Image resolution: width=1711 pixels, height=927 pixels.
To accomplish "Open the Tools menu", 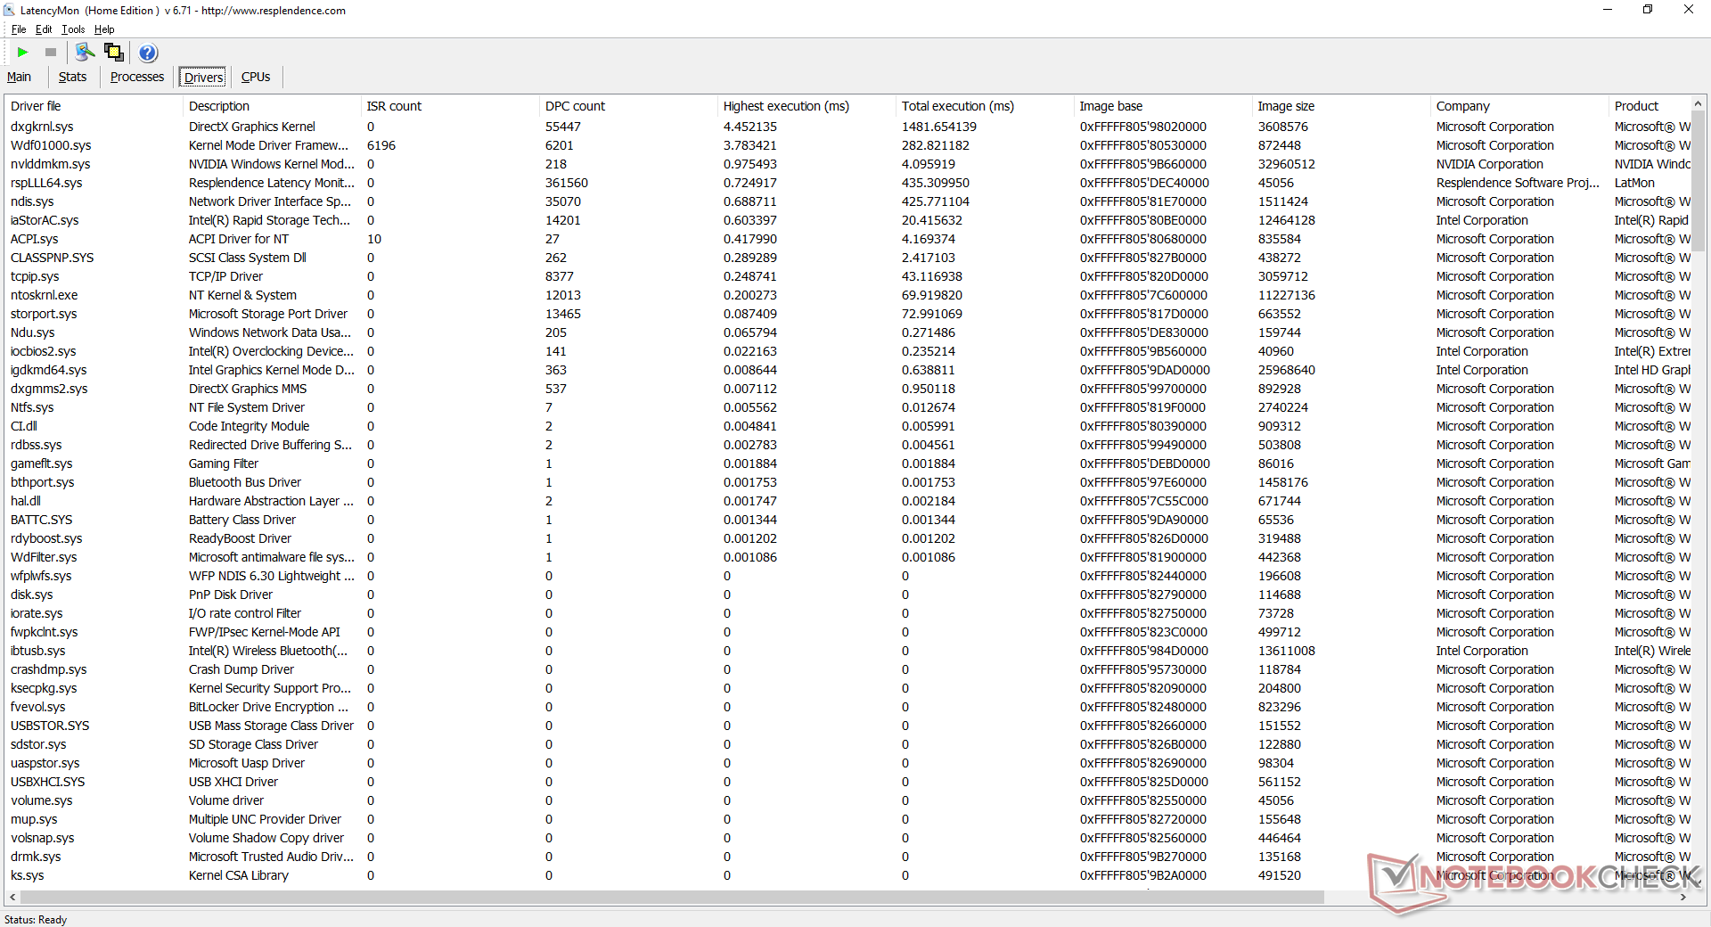I will pos(73,29).
